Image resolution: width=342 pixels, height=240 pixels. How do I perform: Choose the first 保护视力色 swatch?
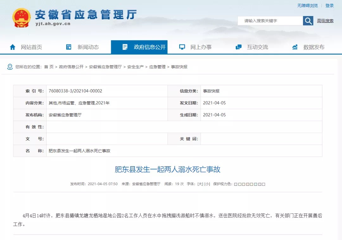tap(236, 184)
